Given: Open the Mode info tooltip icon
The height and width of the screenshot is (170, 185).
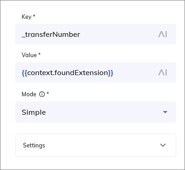Looking at the screenshot, I should pyautogui.click(x=42, y=94).
